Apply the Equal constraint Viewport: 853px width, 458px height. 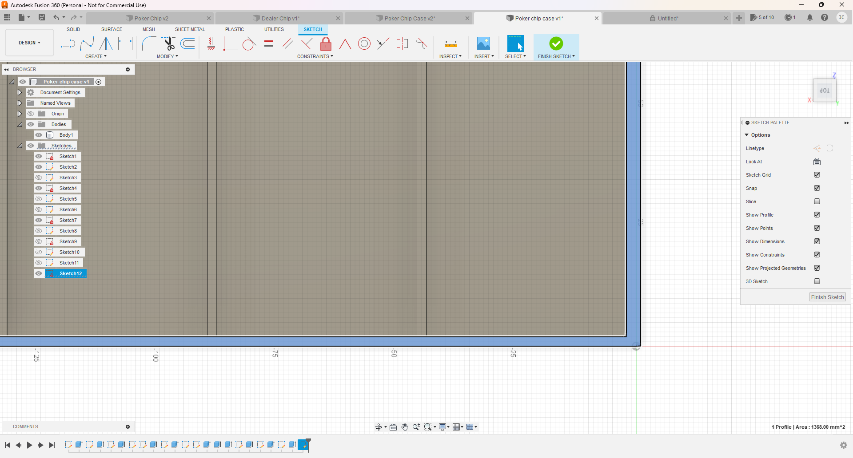pyautogui.click(x=269, y=43)
